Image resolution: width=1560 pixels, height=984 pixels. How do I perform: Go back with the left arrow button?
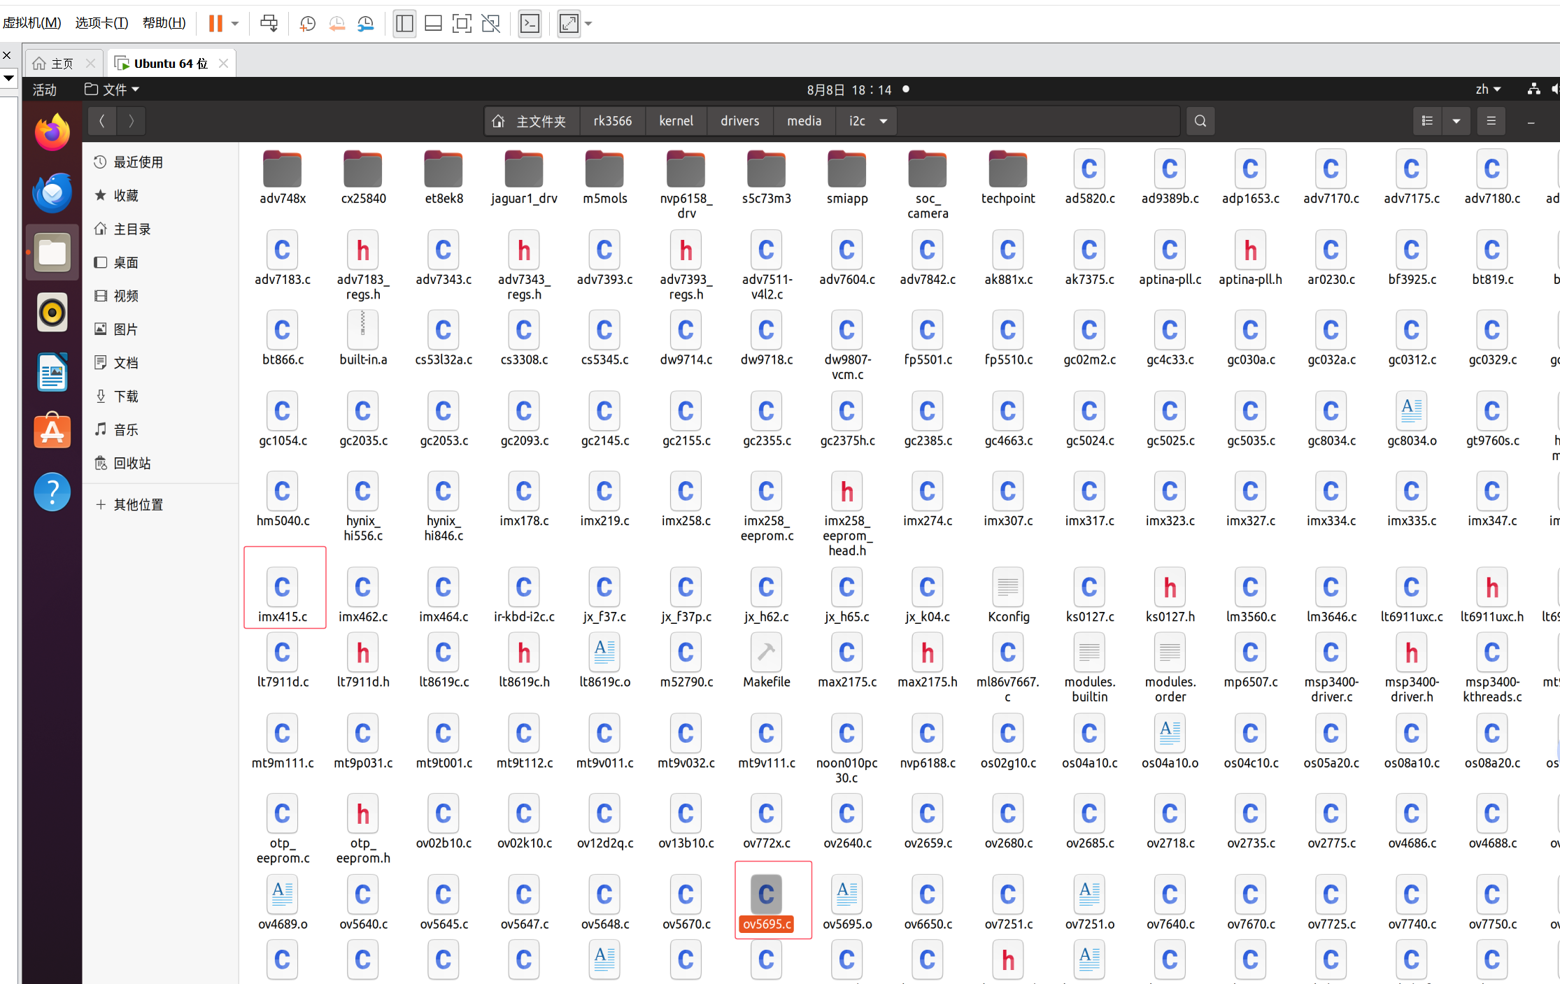tap(102, 121)
